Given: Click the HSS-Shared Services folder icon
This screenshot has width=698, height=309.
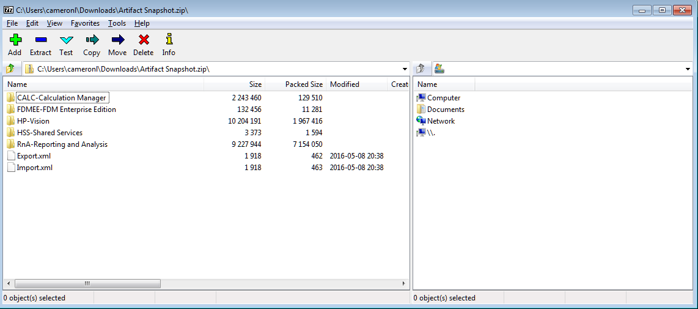Looking at the screenshot, I should [x=10, y=132].
